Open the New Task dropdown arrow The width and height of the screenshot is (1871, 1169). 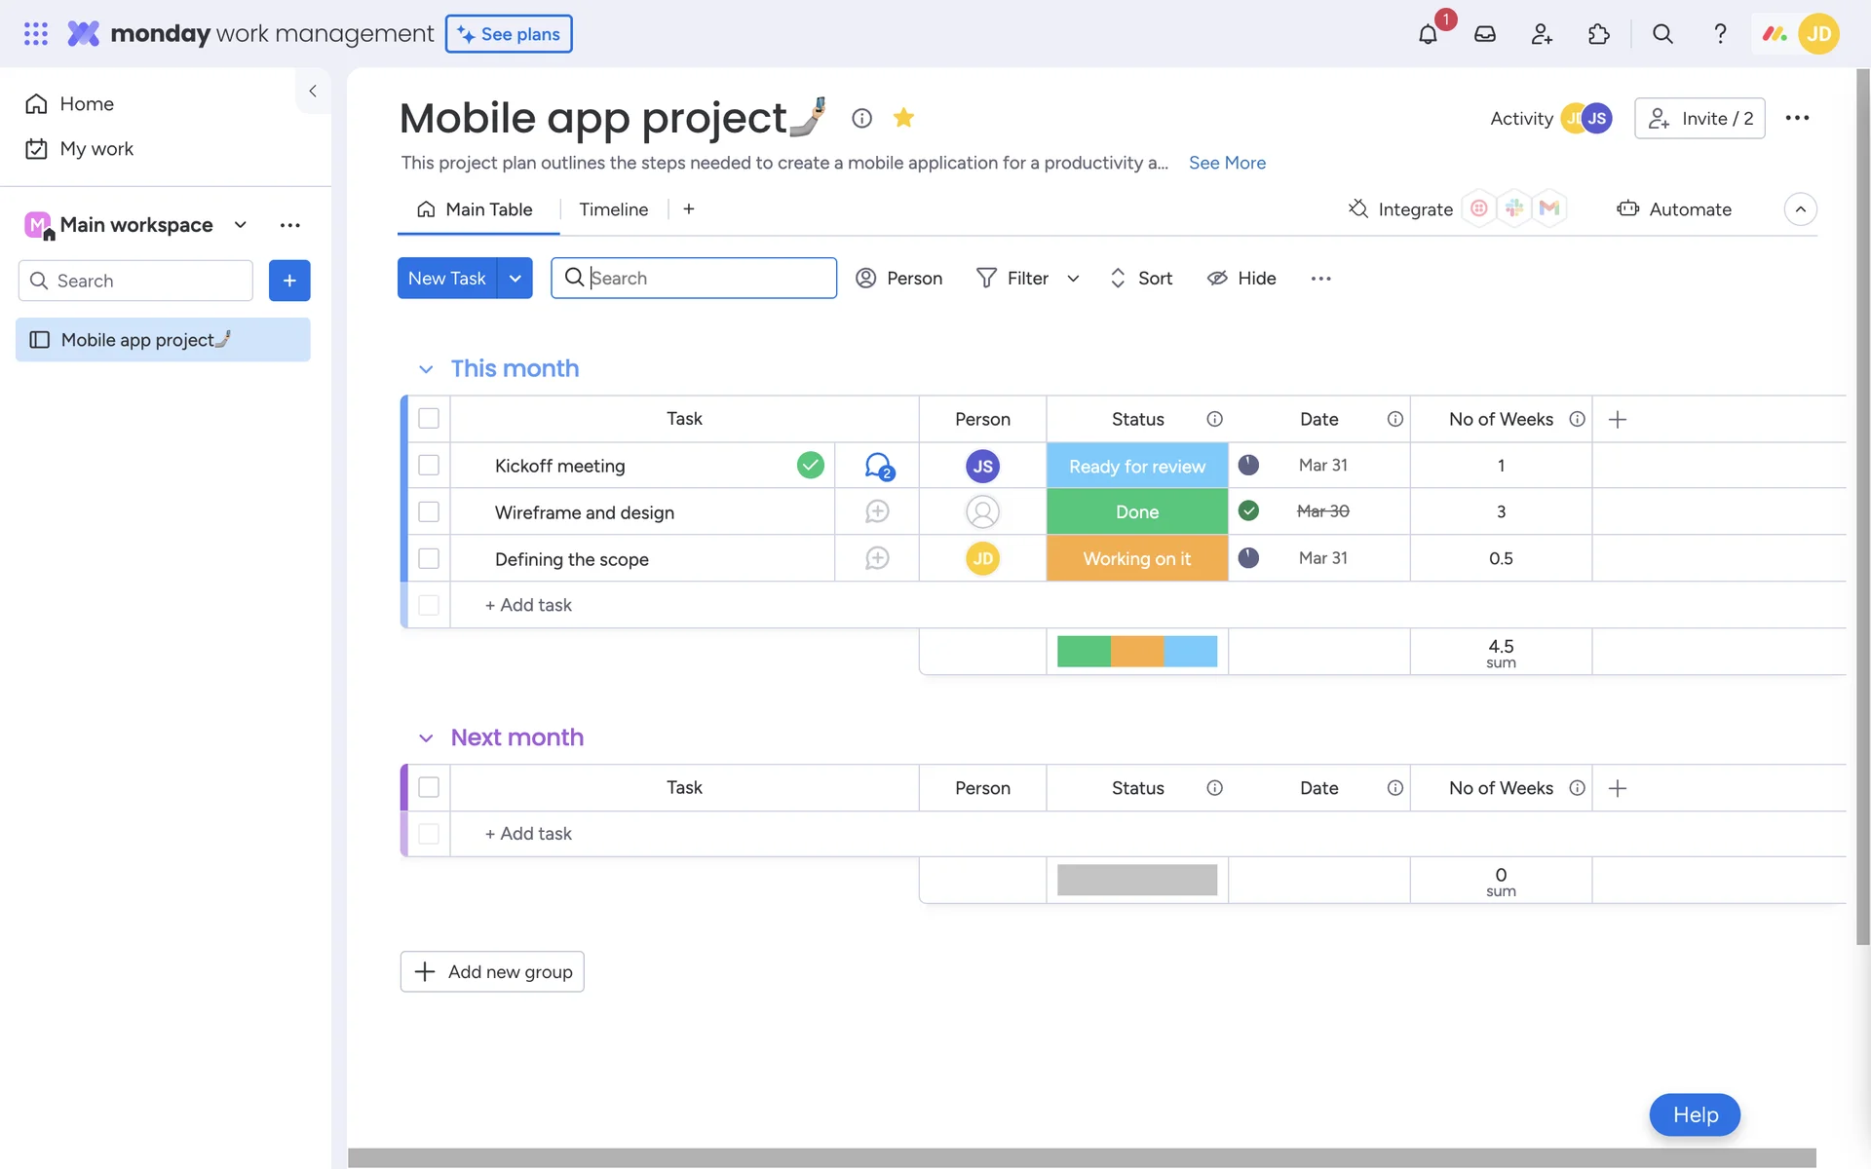[515, 279]
